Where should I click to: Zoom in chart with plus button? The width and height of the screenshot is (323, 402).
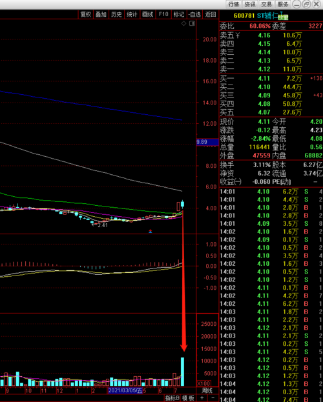202,398
